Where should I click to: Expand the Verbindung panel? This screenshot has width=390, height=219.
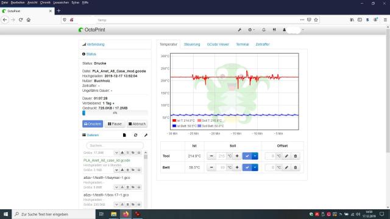(x=96, y=44)
